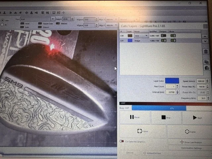Viewport: 212px width, 159px height.
Task: Toggle the Bold font option
Action: coord(22,24)
